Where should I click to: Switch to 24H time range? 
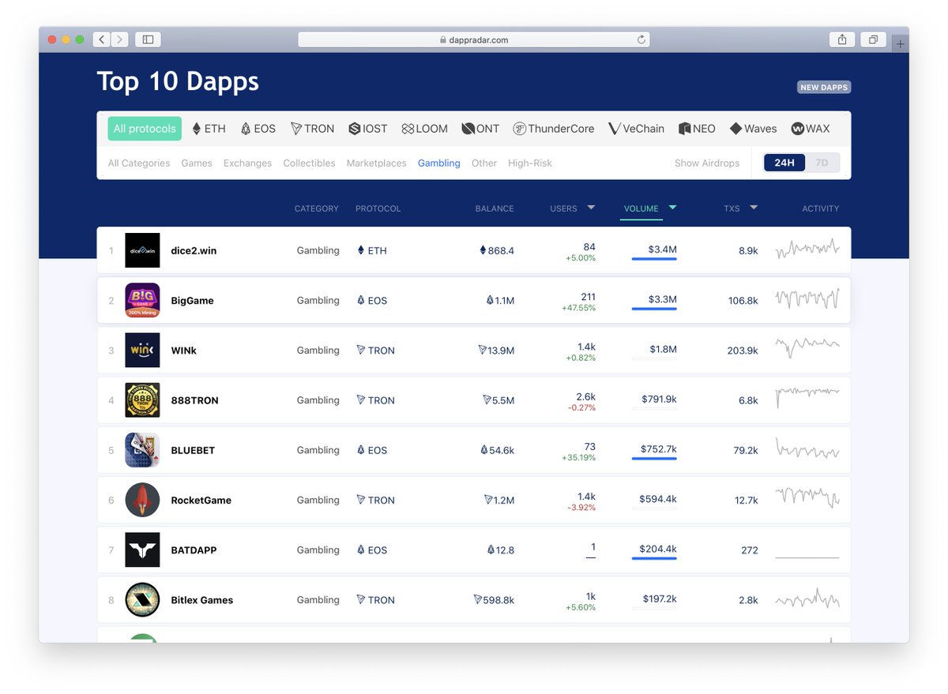(784, 163)
